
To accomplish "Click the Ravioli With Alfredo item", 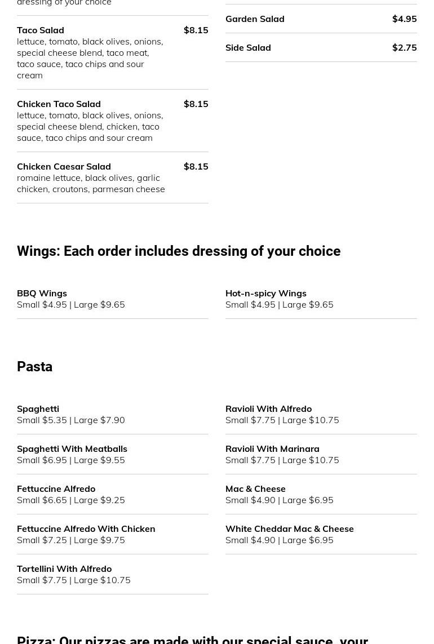I will click(x=268, y=408).
